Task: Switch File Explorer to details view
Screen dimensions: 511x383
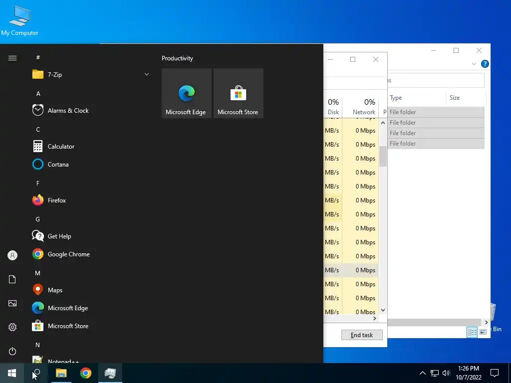Action: 472,332
